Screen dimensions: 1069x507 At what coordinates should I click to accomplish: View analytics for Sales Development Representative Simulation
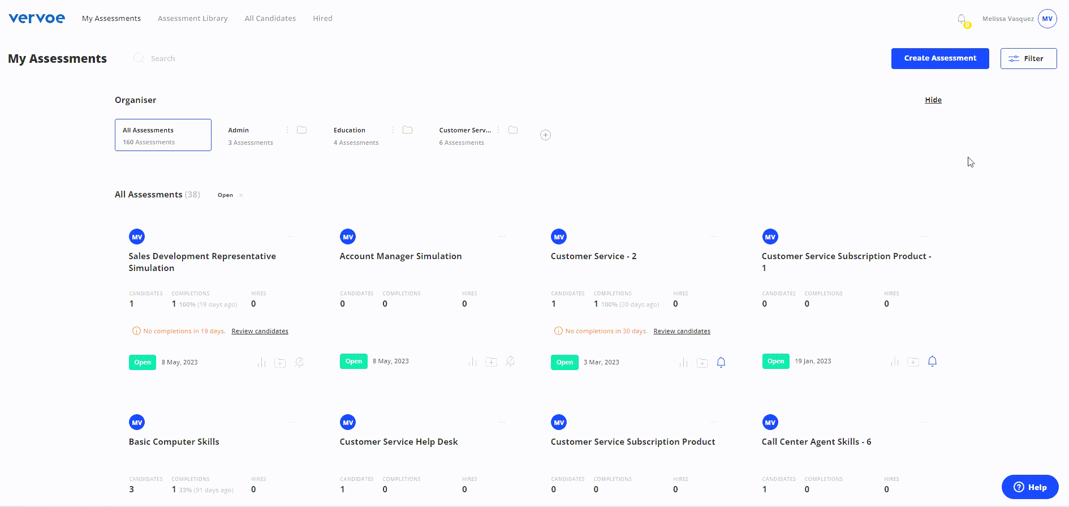pos(261,363)
